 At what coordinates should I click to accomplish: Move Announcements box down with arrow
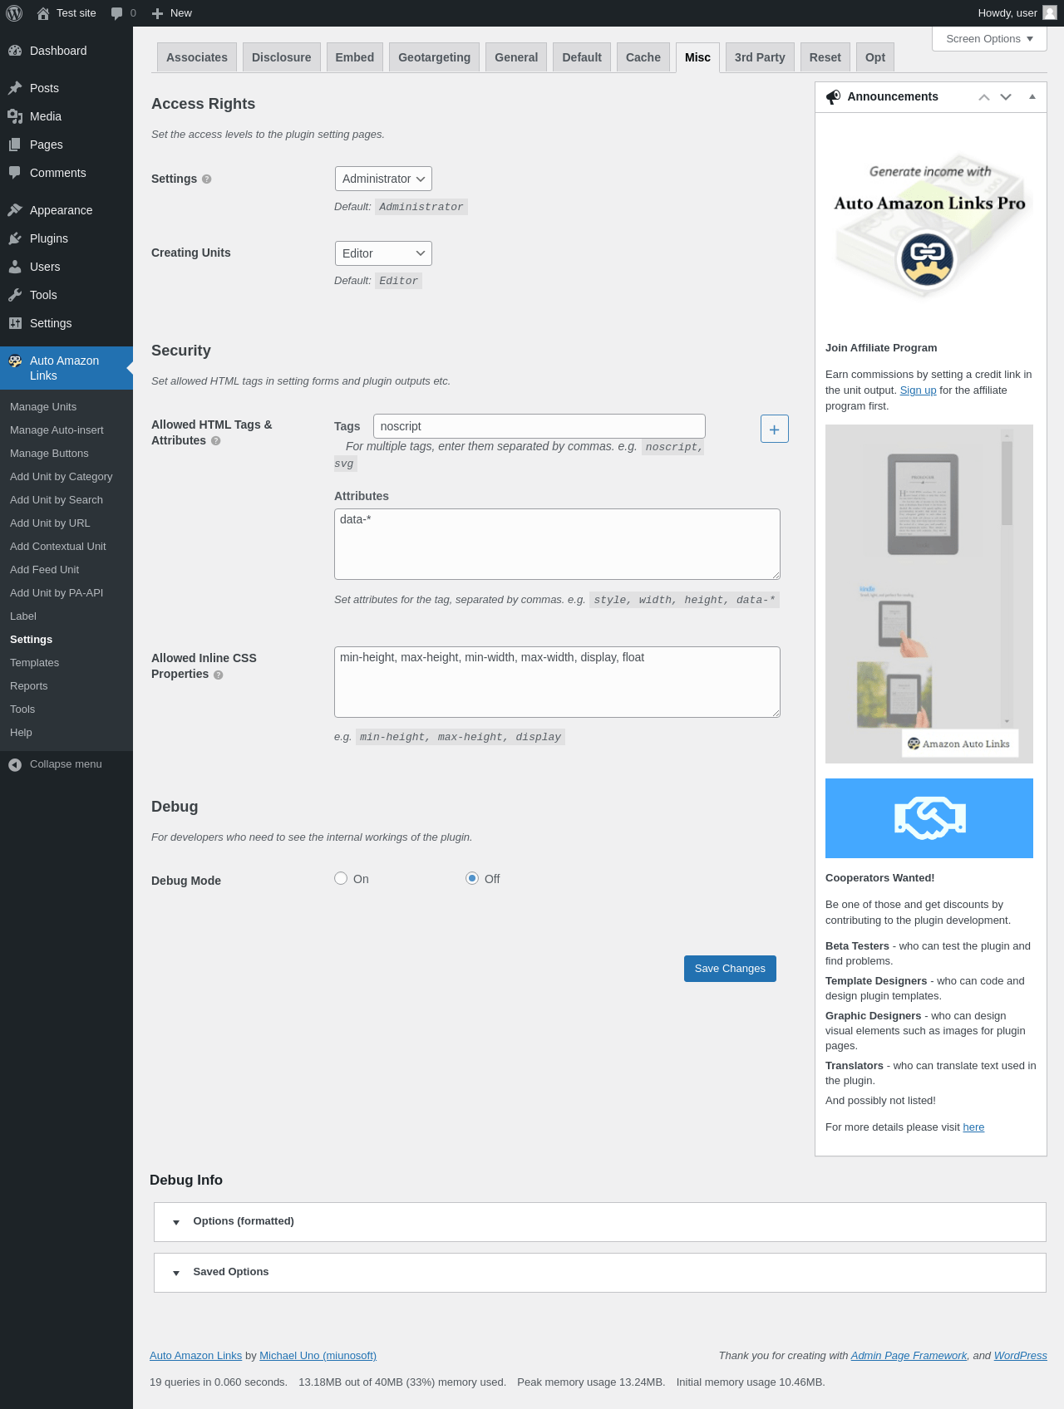tap(1006, 97)
